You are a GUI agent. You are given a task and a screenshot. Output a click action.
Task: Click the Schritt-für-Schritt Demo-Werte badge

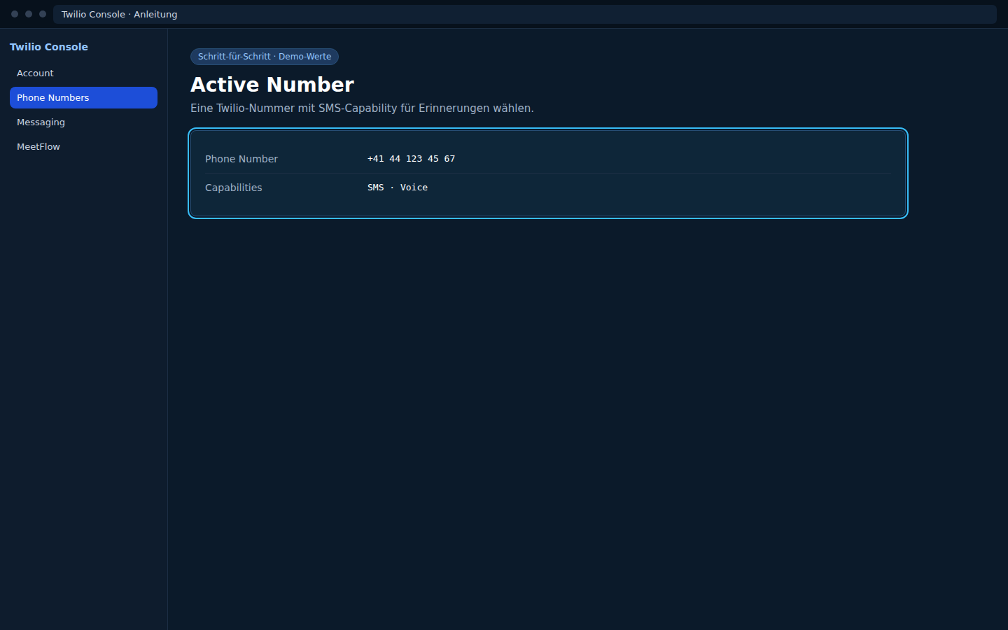pyautogui.click(x=265, y=57)
